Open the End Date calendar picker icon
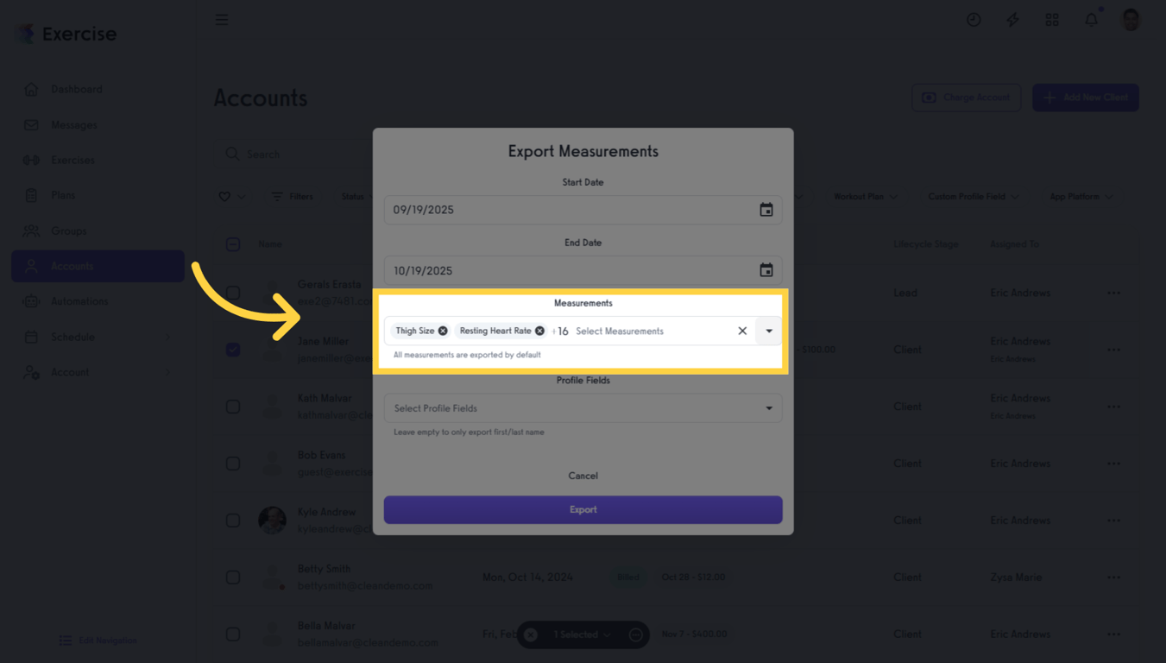This screenshot has width=1166, height=663. pos(766,270)
